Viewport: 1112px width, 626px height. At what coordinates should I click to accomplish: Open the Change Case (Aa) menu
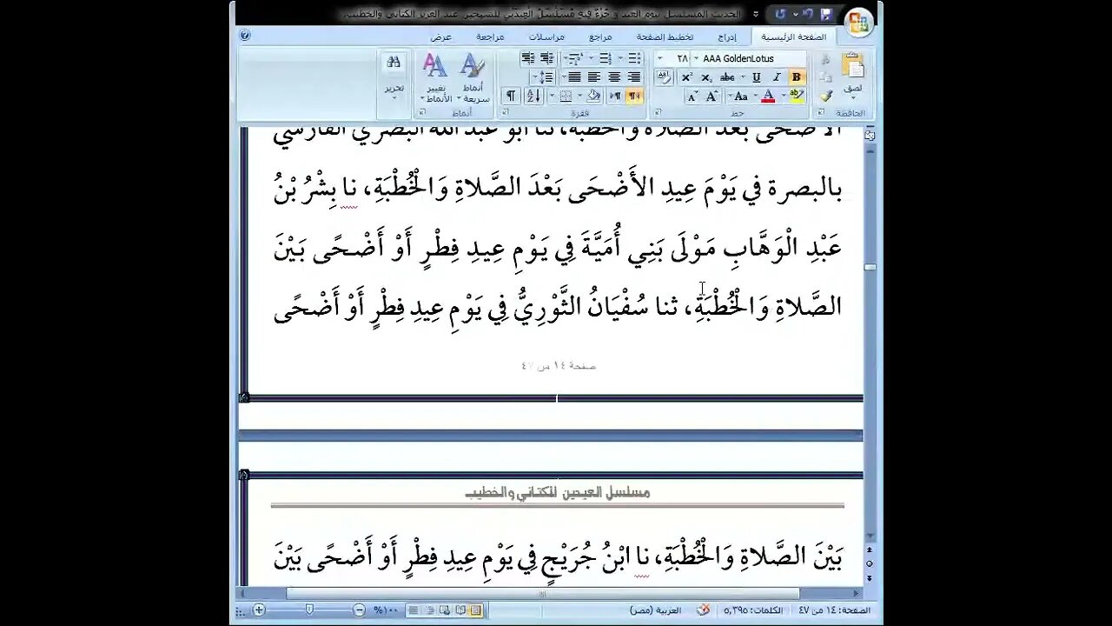pos(741,96)
